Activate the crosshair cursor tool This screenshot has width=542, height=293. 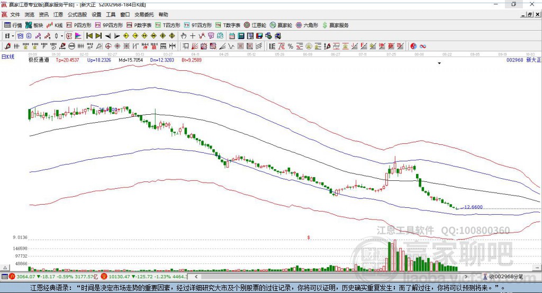[x=193, y=36]
